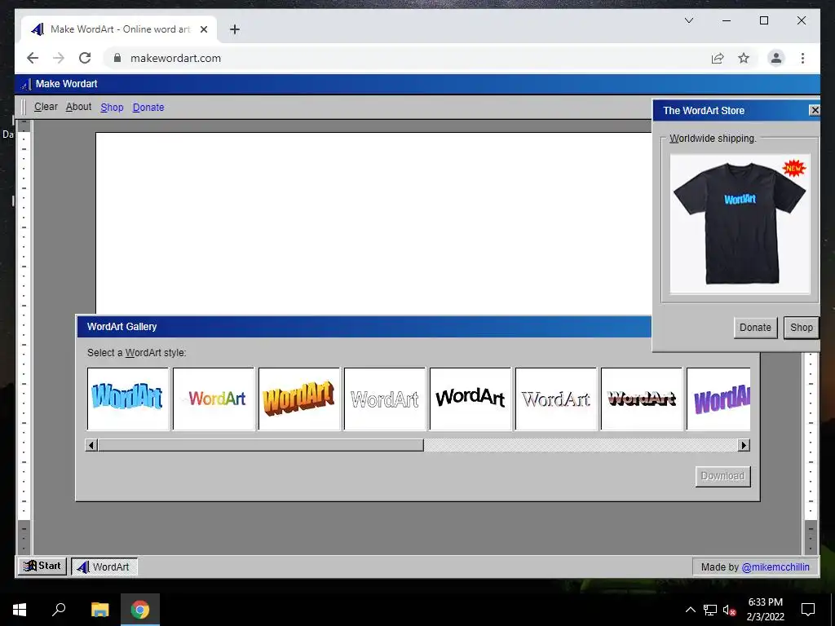
Task: Open the Shop link in toolbar
Action: 112,108
